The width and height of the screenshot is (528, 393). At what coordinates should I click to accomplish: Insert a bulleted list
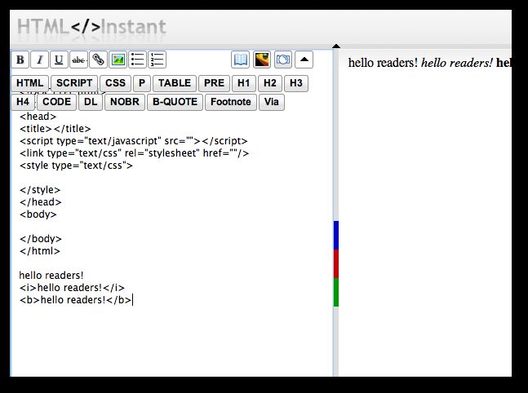(x=137, y=60)
